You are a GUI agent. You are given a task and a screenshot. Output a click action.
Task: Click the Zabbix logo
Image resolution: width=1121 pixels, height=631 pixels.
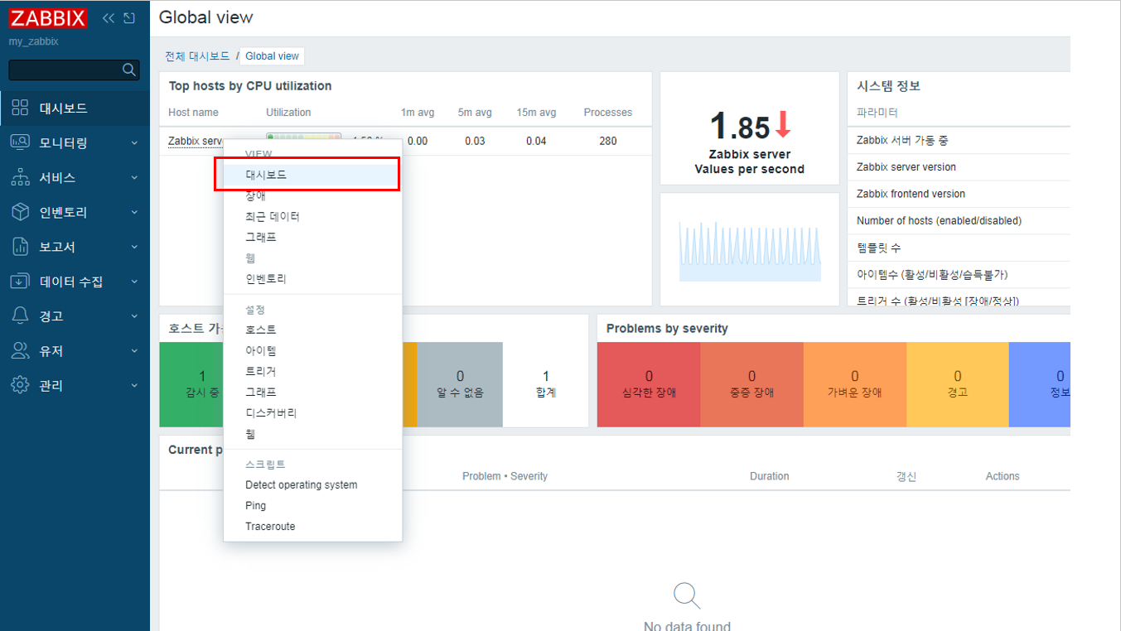coord(48,18)
